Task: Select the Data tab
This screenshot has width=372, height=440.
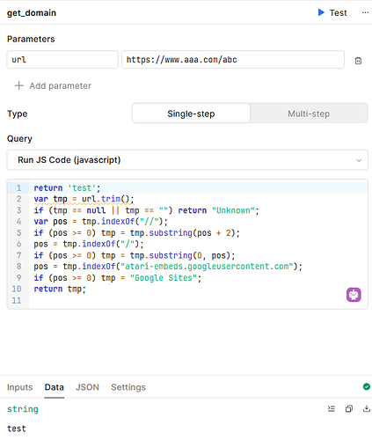Action: point(55,387)
